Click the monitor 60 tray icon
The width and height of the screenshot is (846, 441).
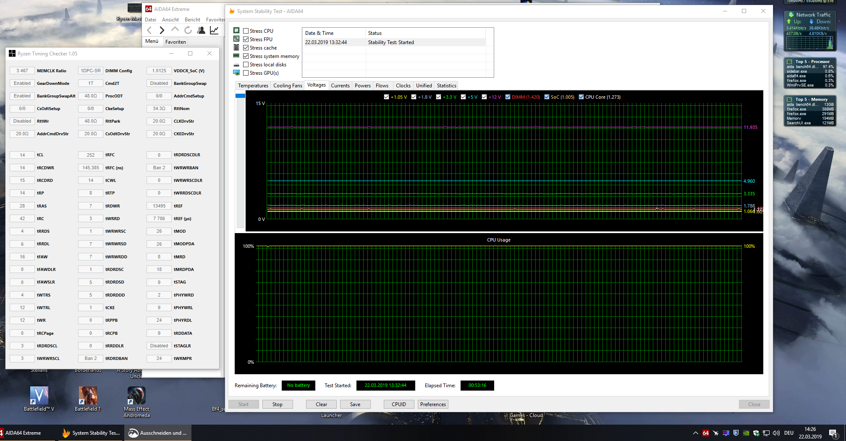(726, 433)
